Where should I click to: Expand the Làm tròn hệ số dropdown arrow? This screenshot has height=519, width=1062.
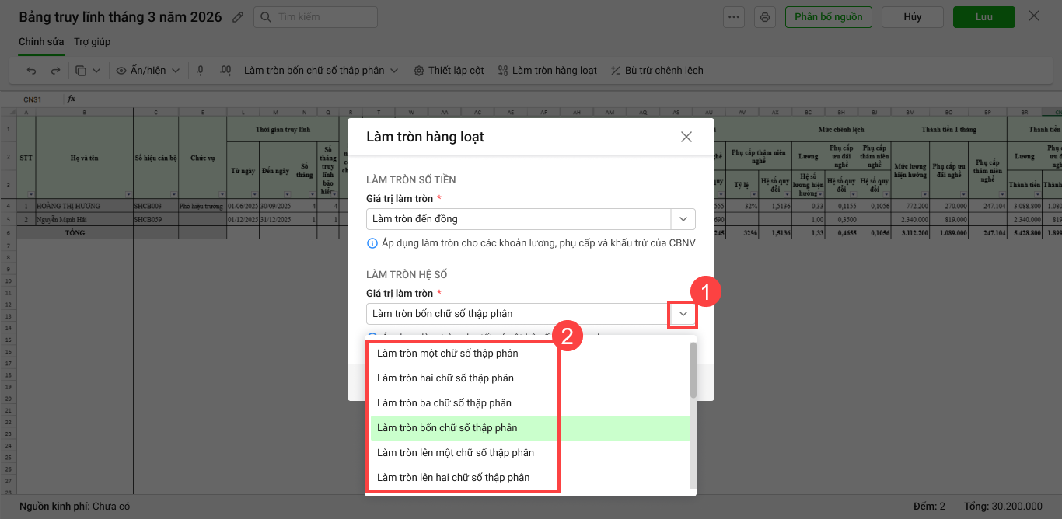point(683,314)
